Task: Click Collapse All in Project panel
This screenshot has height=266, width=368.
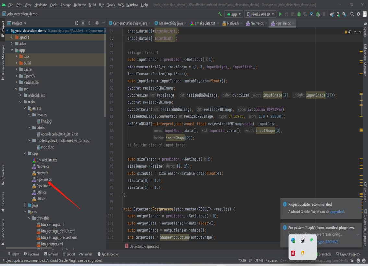Action: tap(89, 23)
